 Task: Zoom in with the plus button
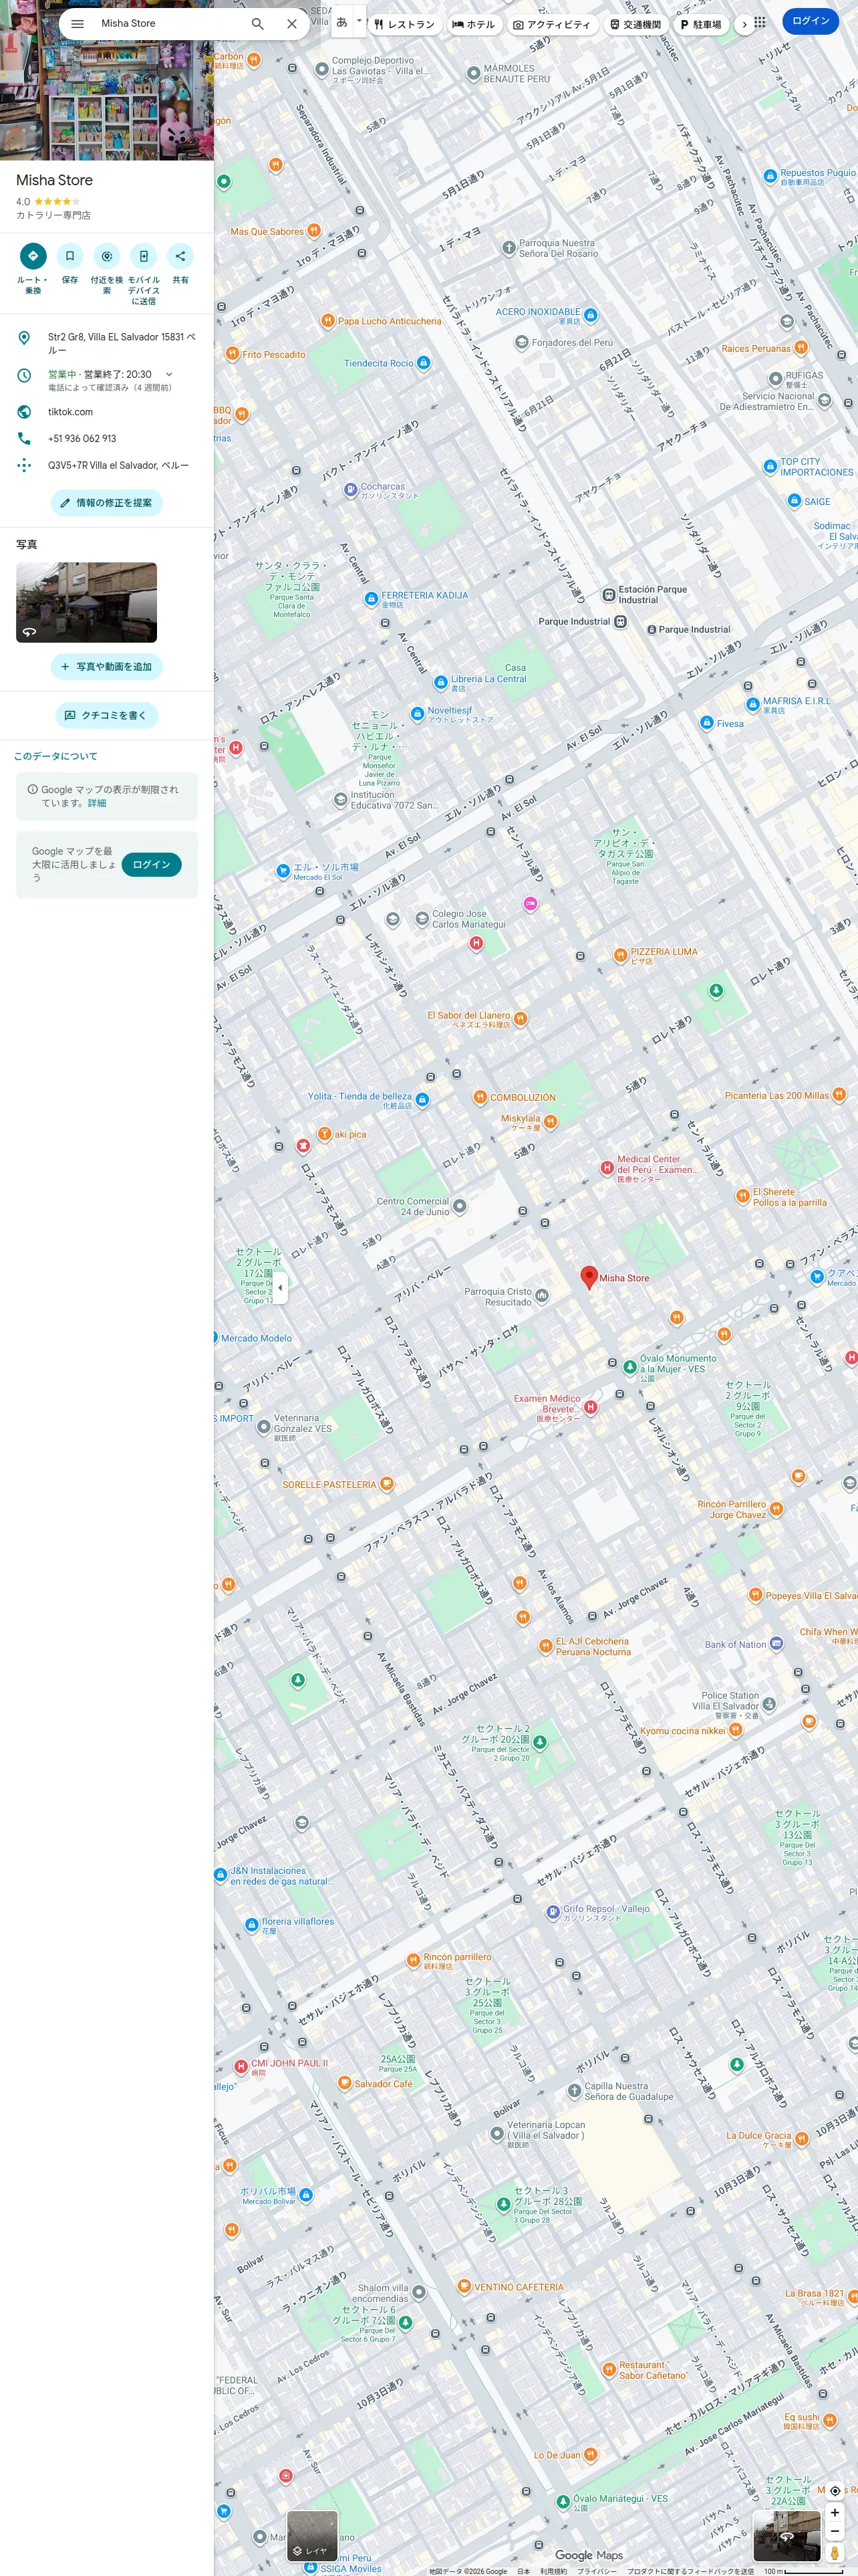pyautogui.click(x=835, y=2513)
